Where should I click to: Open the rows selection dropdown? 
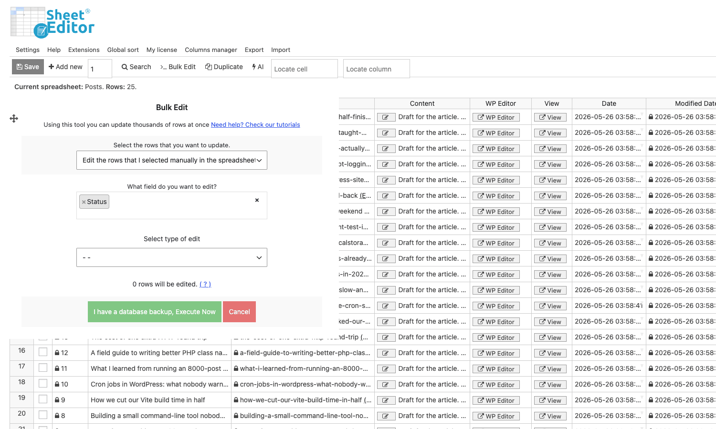(x=172, y=160)
